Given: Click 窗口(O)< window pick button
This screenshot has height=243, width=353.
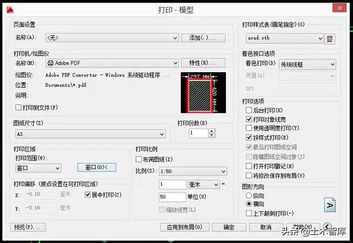Looking at the screenshot, I should pyautogui.click(x=97, y=167).
